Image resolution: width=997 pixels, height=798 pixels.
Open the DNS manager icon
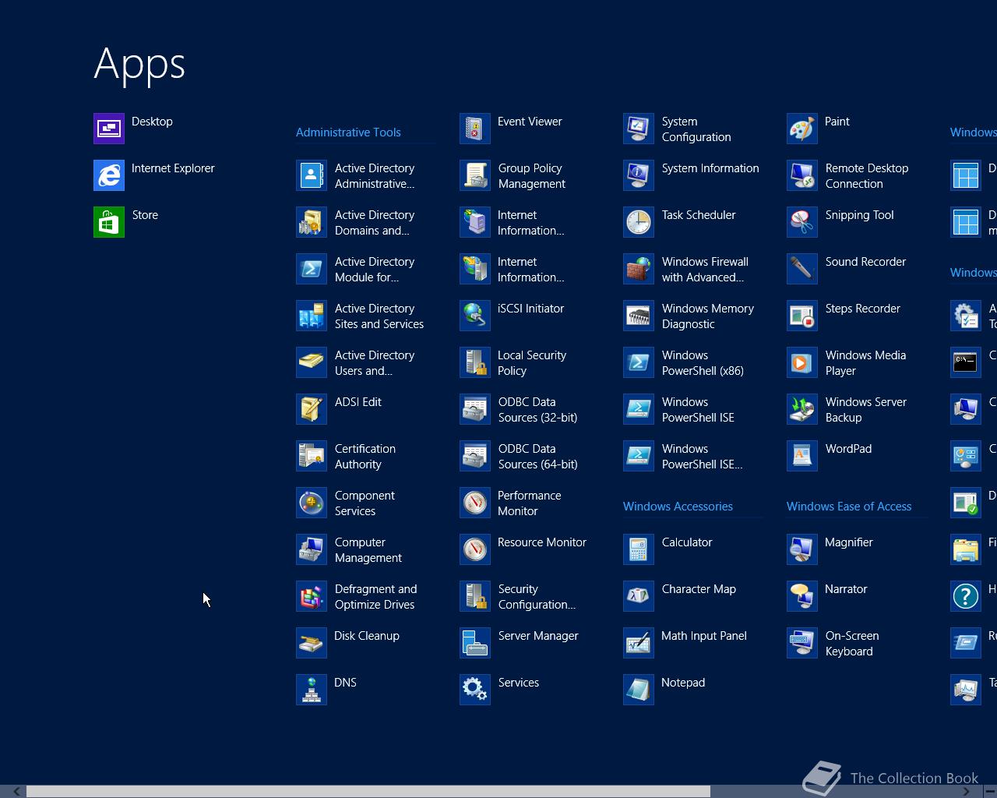(x=312, y=690)
